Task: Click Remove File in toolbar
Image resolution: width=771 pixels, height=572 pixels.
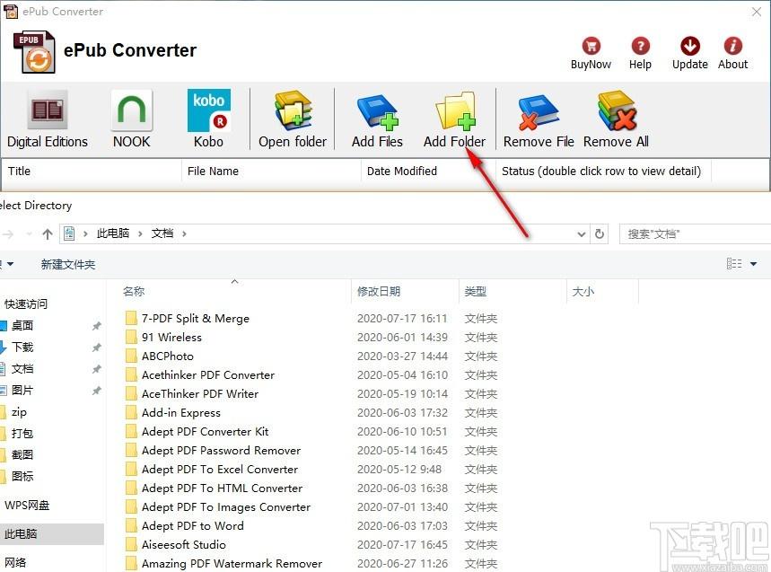Action: pyautogui.click(x=539, y=112)
